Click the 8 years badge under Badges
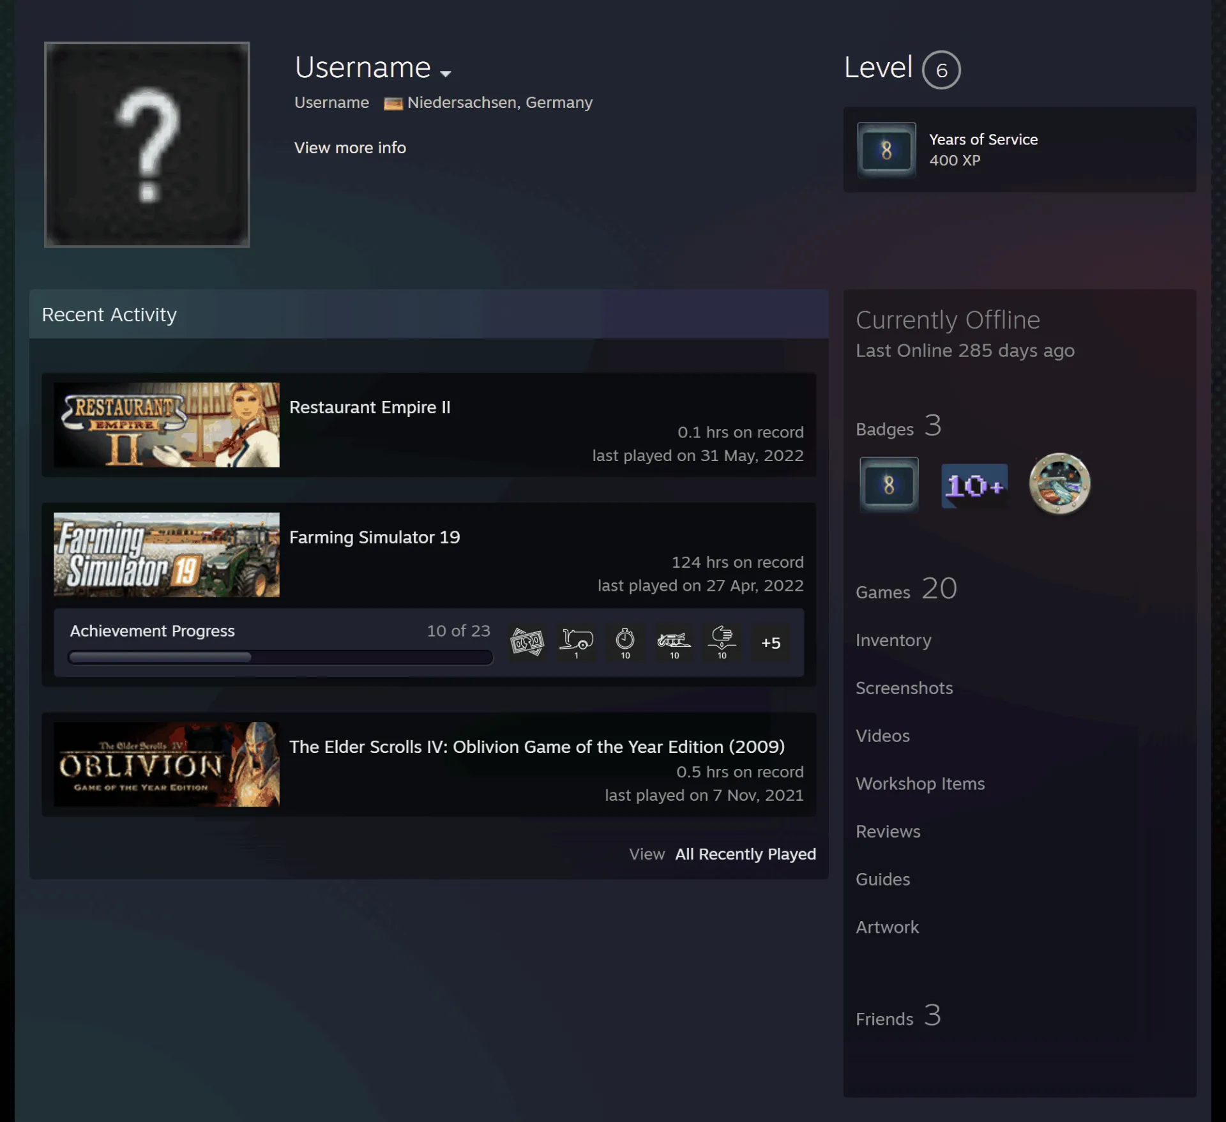The width and height of the screenshot is (1226, 1122). [x=888, y=485]
